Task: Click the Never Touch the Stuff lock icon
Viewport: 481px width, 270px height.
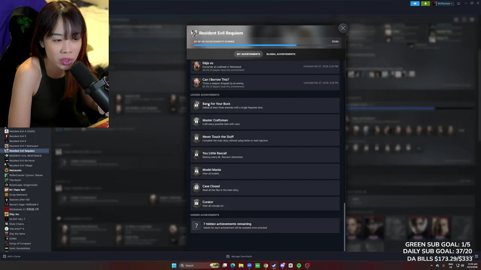Action: coord(196,138)
